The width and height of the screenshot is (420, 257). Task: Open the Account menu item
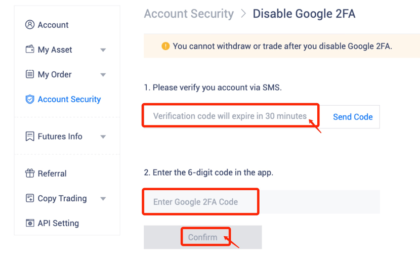[x=53, y=25]
